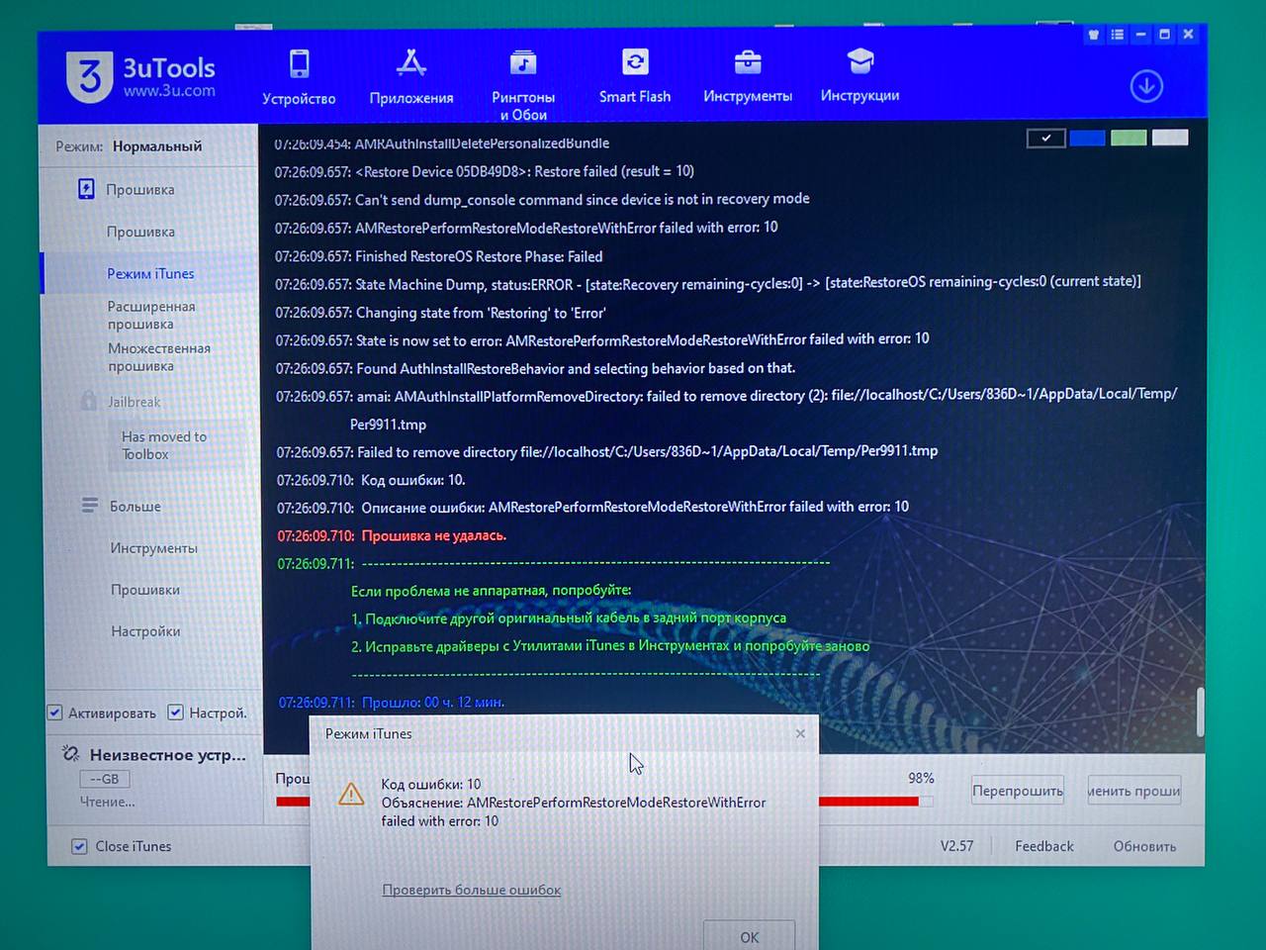Click the Неизвестное устр... device name

(168, 754)
